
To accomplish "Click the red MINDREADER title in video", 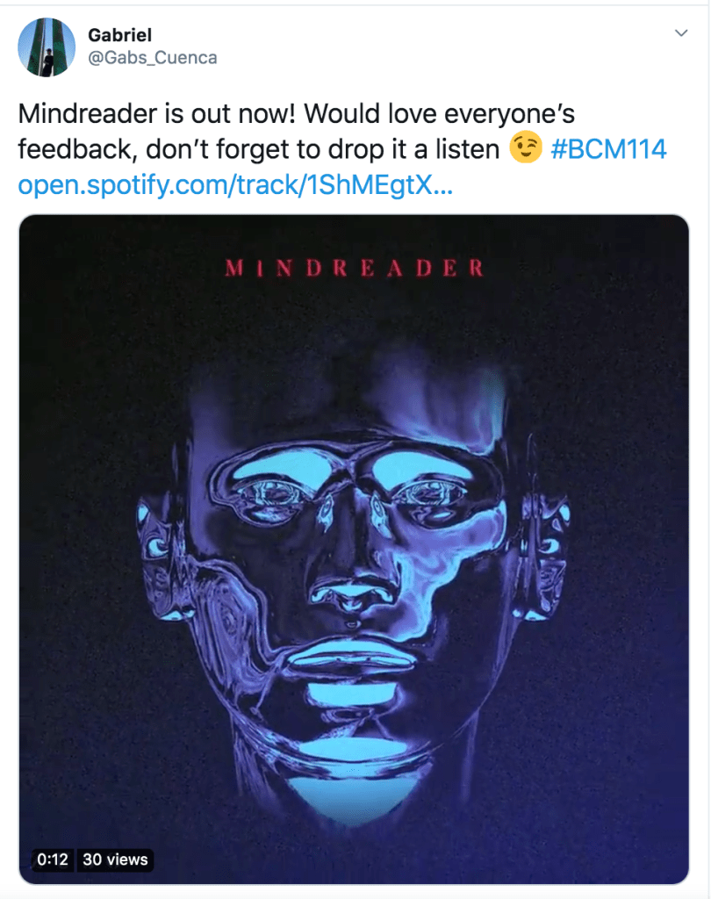I will (354, 268).
